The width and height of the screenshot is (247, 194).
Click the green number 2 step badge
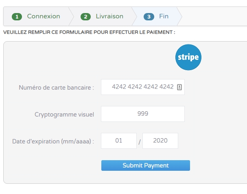point(85,17)
